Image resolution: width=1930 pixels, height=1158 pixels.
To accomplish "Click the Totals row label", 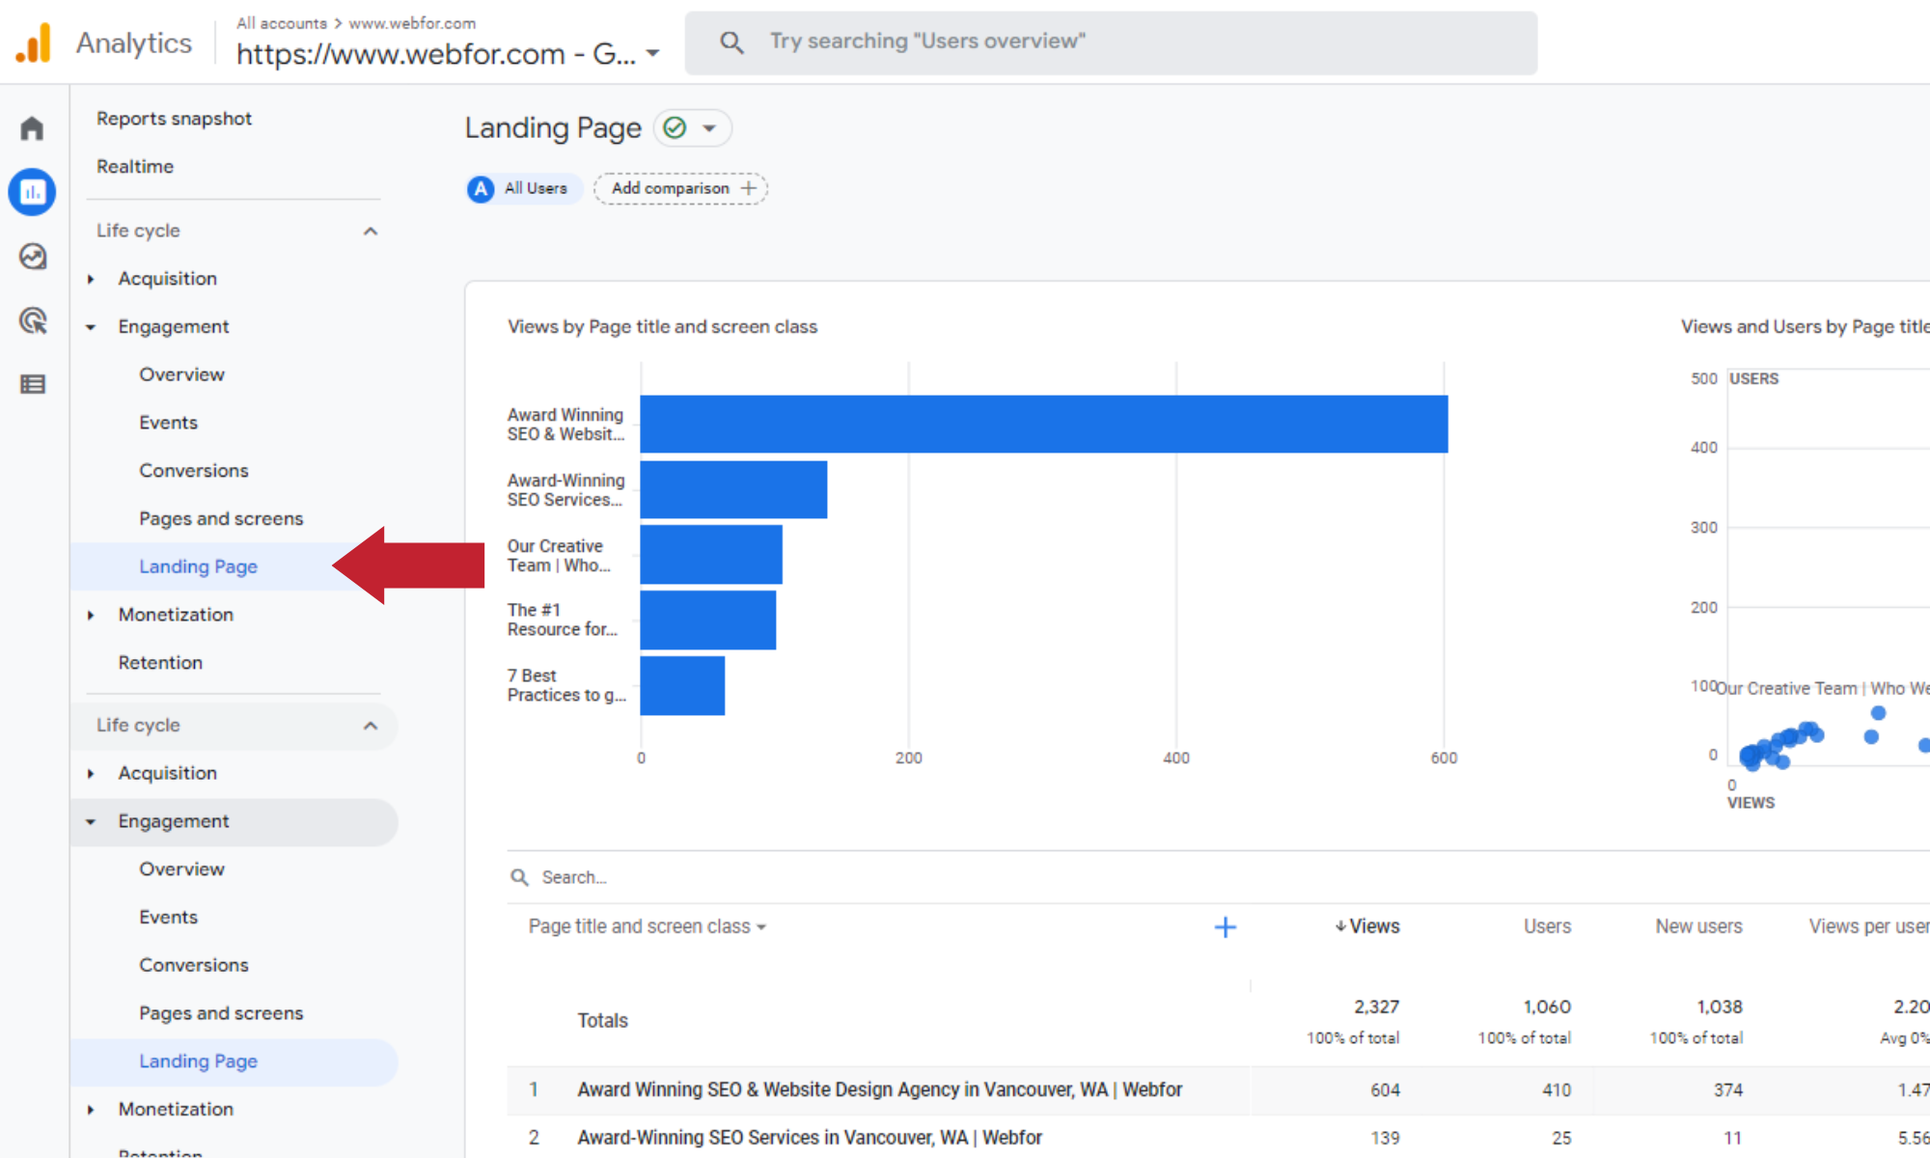I will click(602, 1020).
